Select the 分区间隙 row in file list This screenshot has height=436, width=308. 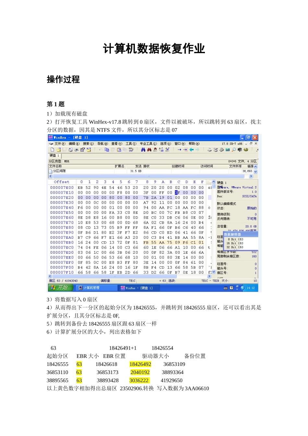(x=151, y=171)
